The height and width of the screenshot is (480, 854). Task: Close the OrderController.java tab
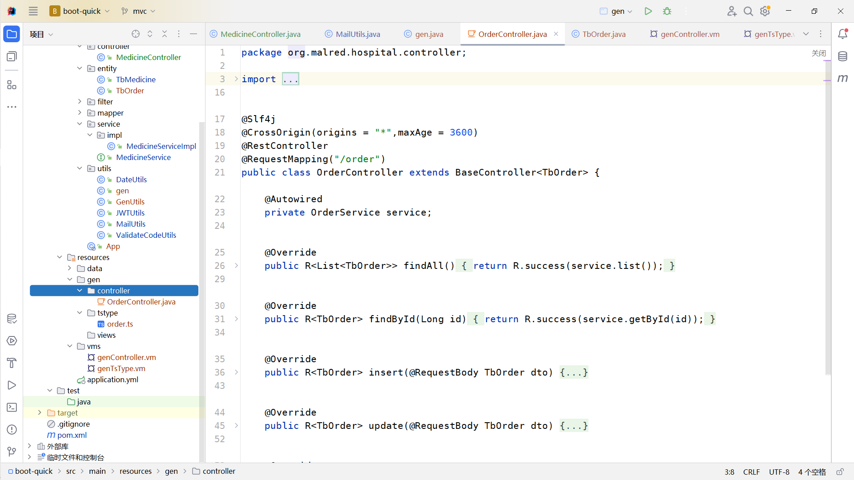coord(556,34)
